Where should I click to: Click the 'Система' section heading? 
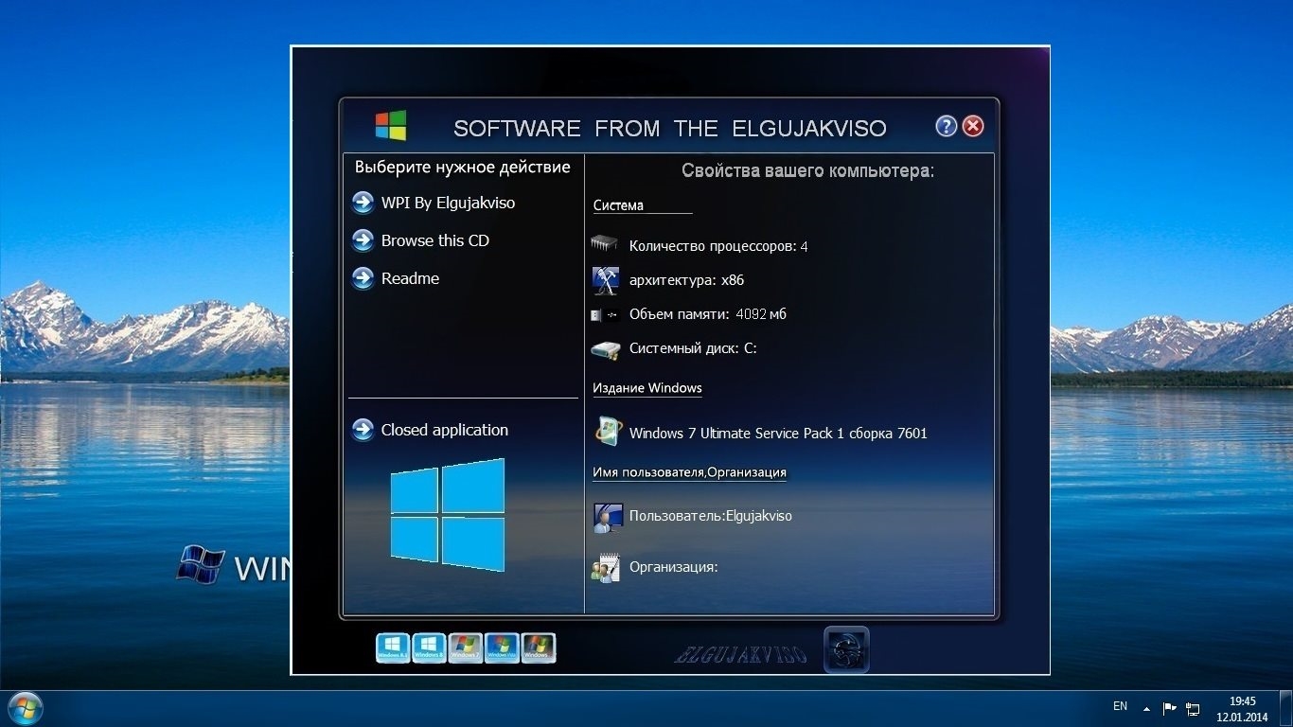point(619,205)
